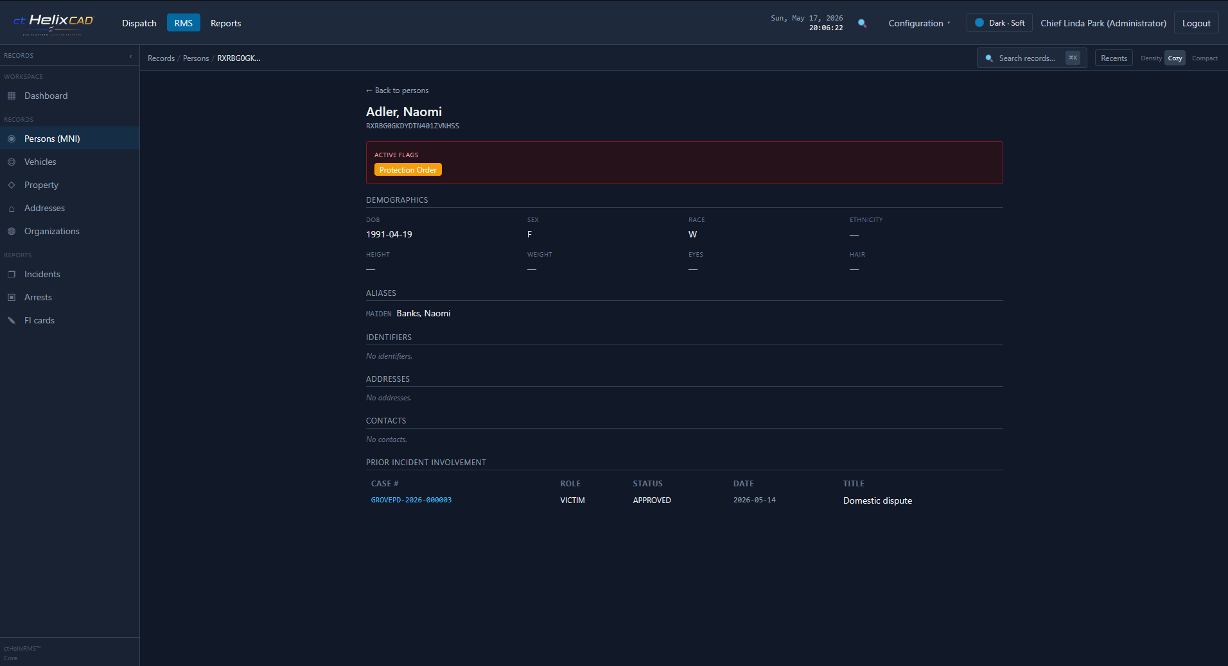The image size is (1228, 666).
Task: Click the search magnifier icon near the clock
Action: point(862,23)
